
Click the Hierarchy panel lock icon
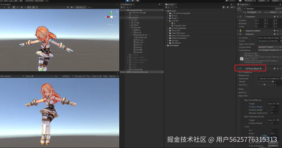point(159,4)
